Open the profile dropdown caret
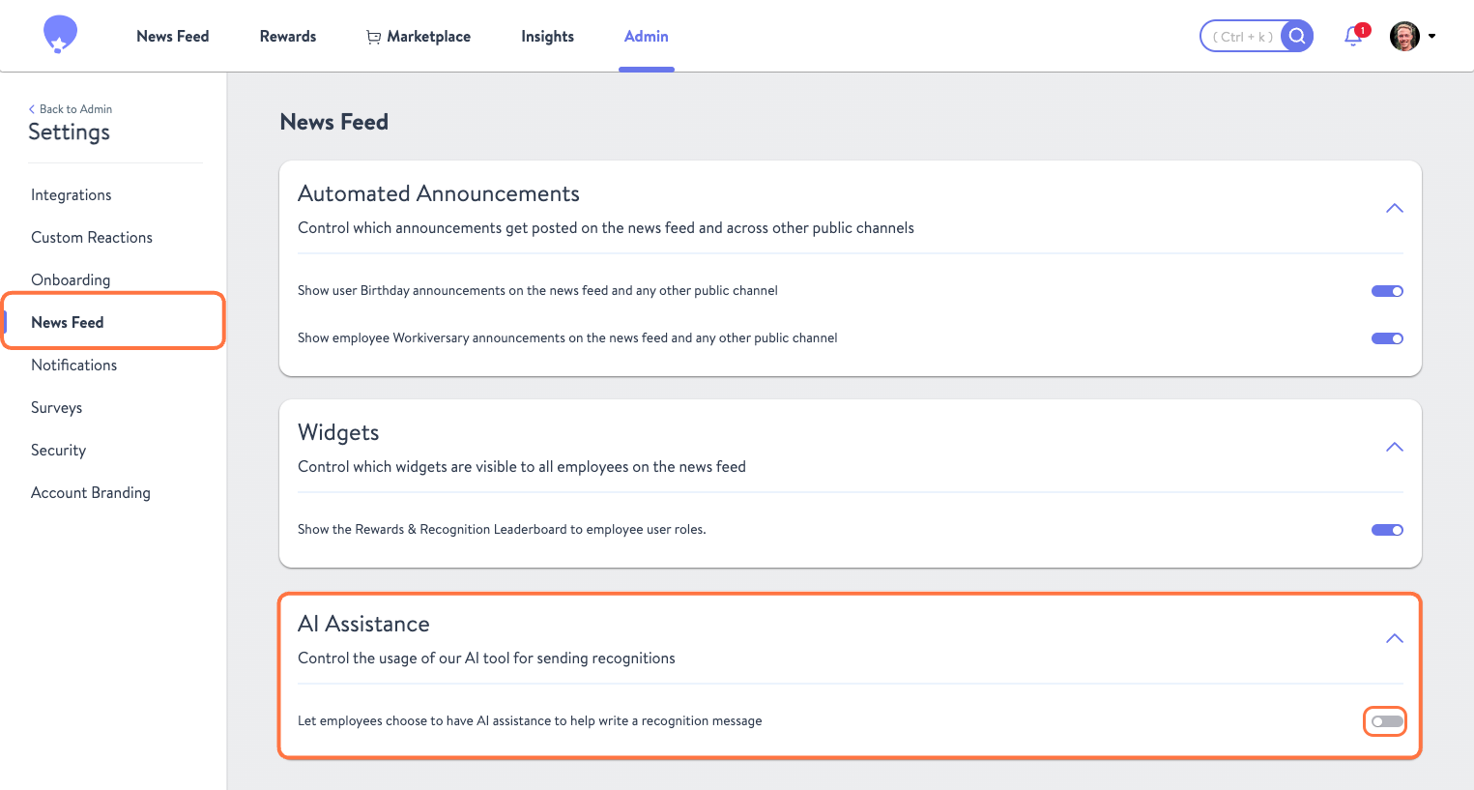Image resolution: width=1474 pixels, height=790 pixels. click(1432, 37)
